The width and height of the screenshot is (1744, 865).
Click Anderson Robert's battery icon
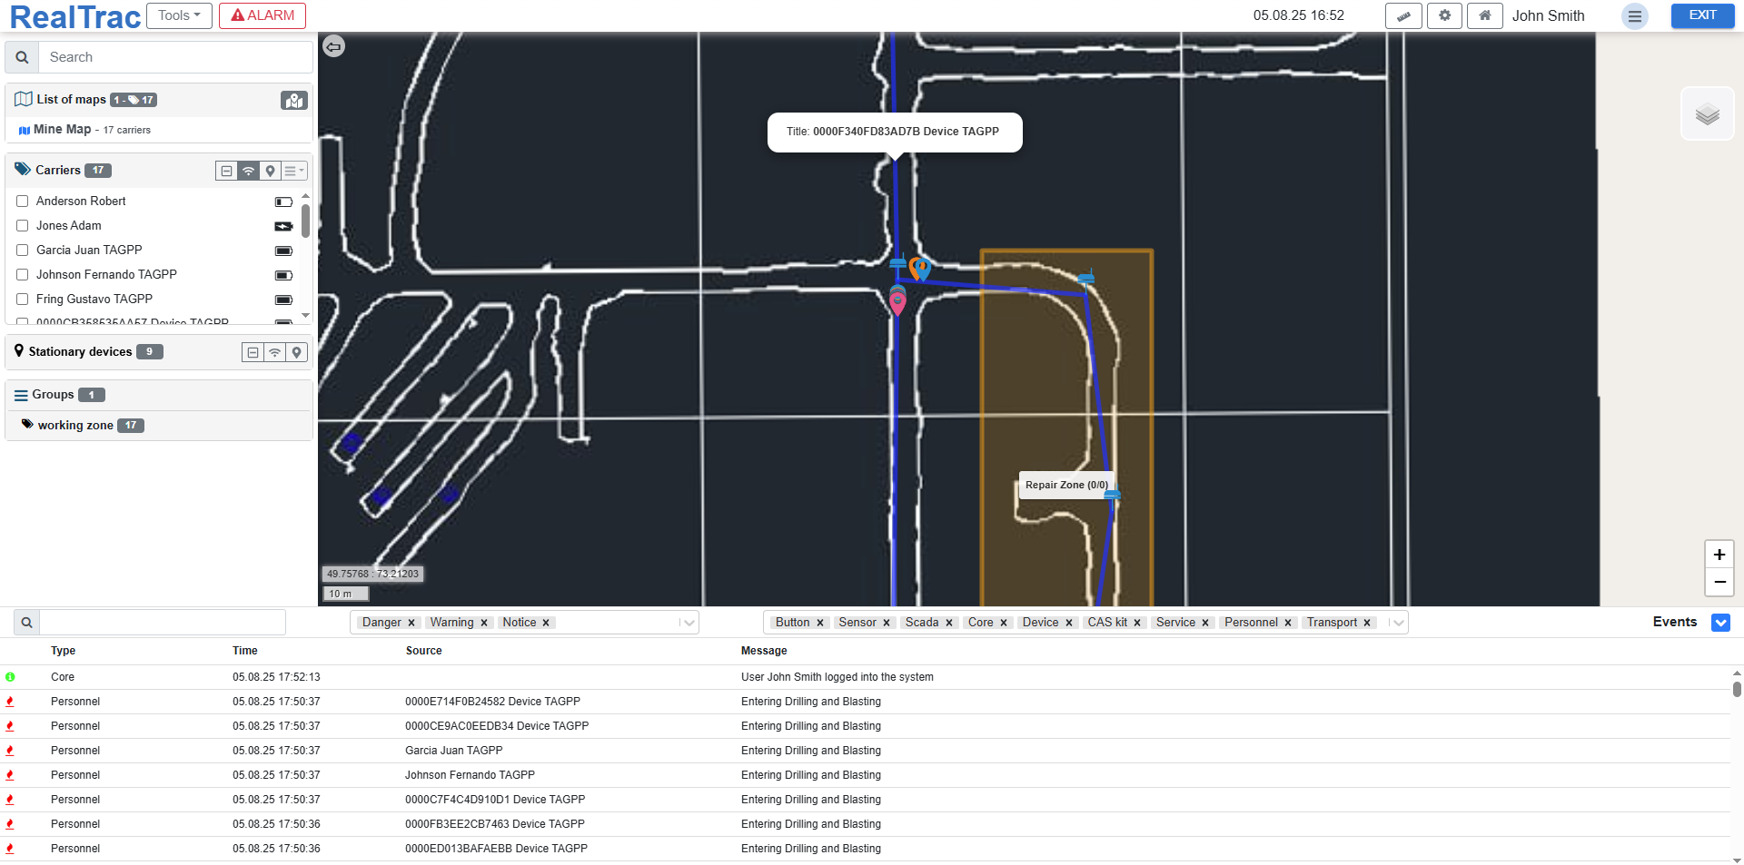point(283,202)
